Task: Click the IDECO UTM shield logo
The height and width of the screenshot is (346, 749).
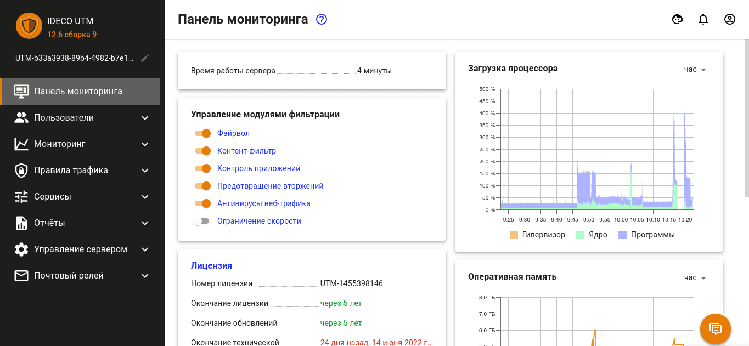Action: point(29,26)
